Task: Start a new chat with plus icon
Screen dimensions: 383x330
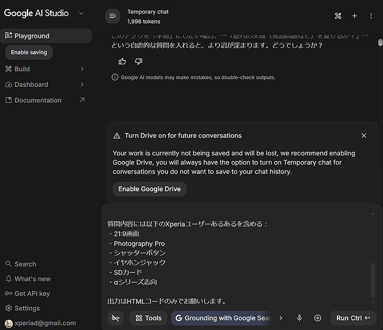Action: 354,16
